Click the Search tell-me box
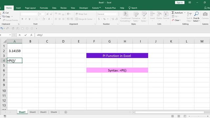 [x=133, y=8]
